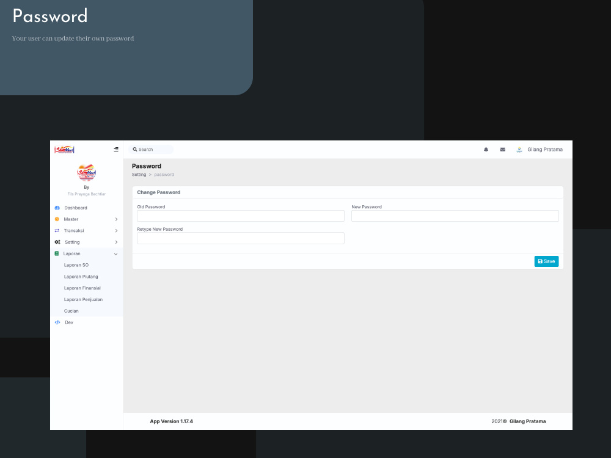Image resolution: width=611 pixels, height=458 pixels.
Task: Open Transaksi menu item
Action: [74, 231]
